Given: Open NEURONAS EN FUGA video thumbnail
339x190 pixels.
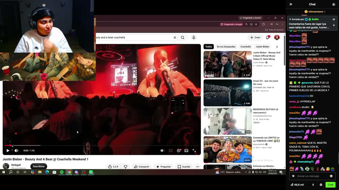Looking at the screenshot, I should coord(228,121).
